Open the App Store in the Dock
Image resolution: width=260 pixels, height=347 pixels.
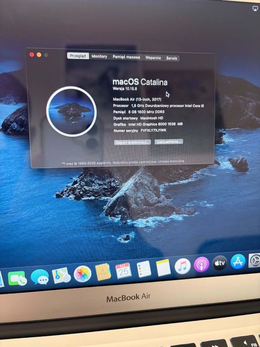[238, 261]
